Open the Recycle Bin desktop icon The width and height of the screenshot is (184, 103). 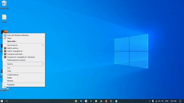click(4, 5)
